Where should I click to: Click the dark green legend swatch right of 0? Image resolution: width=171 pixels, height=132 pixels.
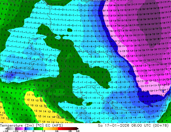35,128
